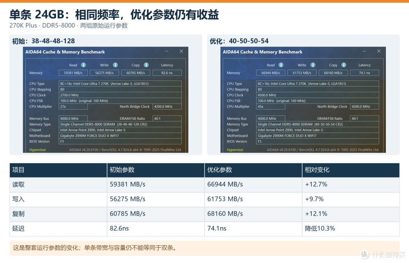The width and height of the screenshot is (409, 263).
Task: Click the 降低10.3% cell in the table
Action: [x=351, y=229]
